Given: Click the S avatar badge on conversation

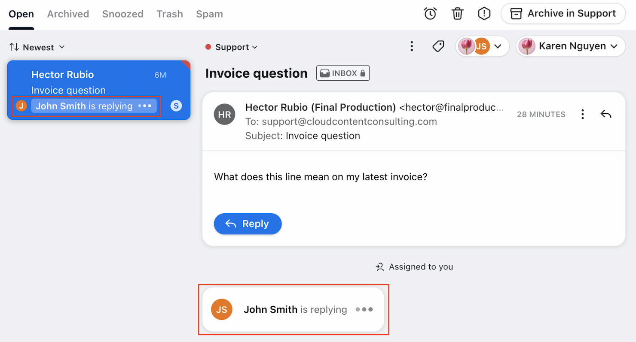Looking at the screenshot, I should coord(176,106).
